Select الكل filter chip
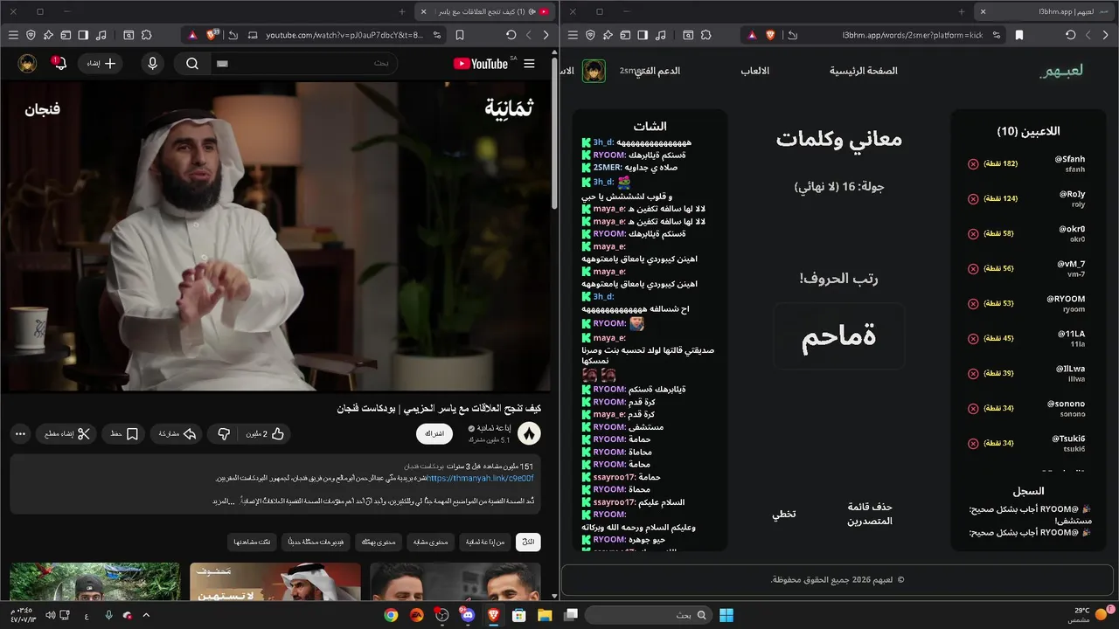 (x=528, y=543)
